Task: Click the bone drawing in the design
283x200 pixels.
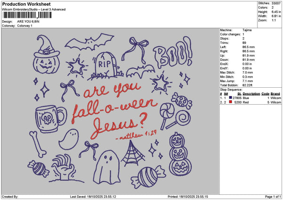Action: [38, 144]
